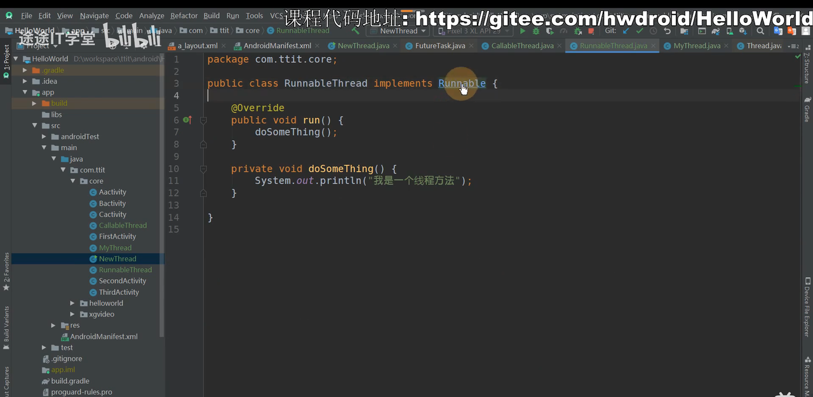Collapse the run() method fold marker

point(203,120)
